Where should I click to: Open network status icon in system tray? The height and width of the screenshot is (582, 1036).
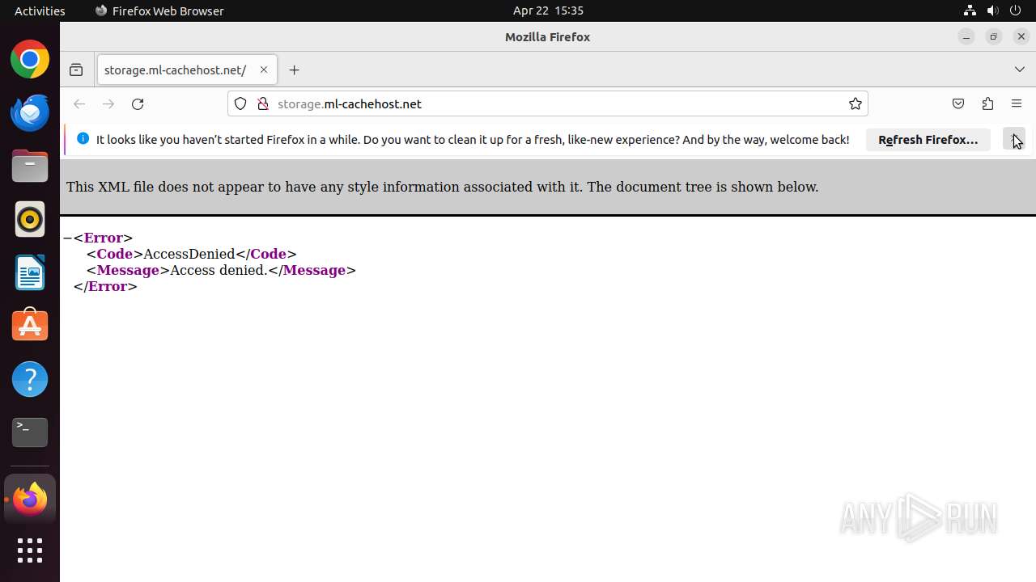point(970,11)
